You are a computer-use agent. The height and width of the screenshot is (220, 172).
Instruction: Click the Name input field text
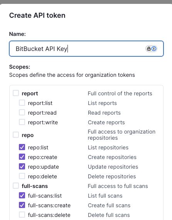coord(42,49)
